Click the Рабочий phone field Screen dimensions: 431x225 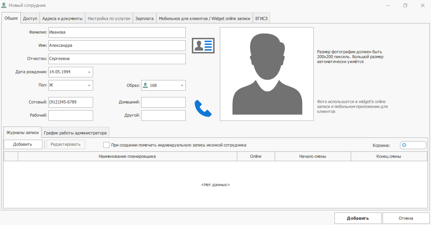pos(71,115)
